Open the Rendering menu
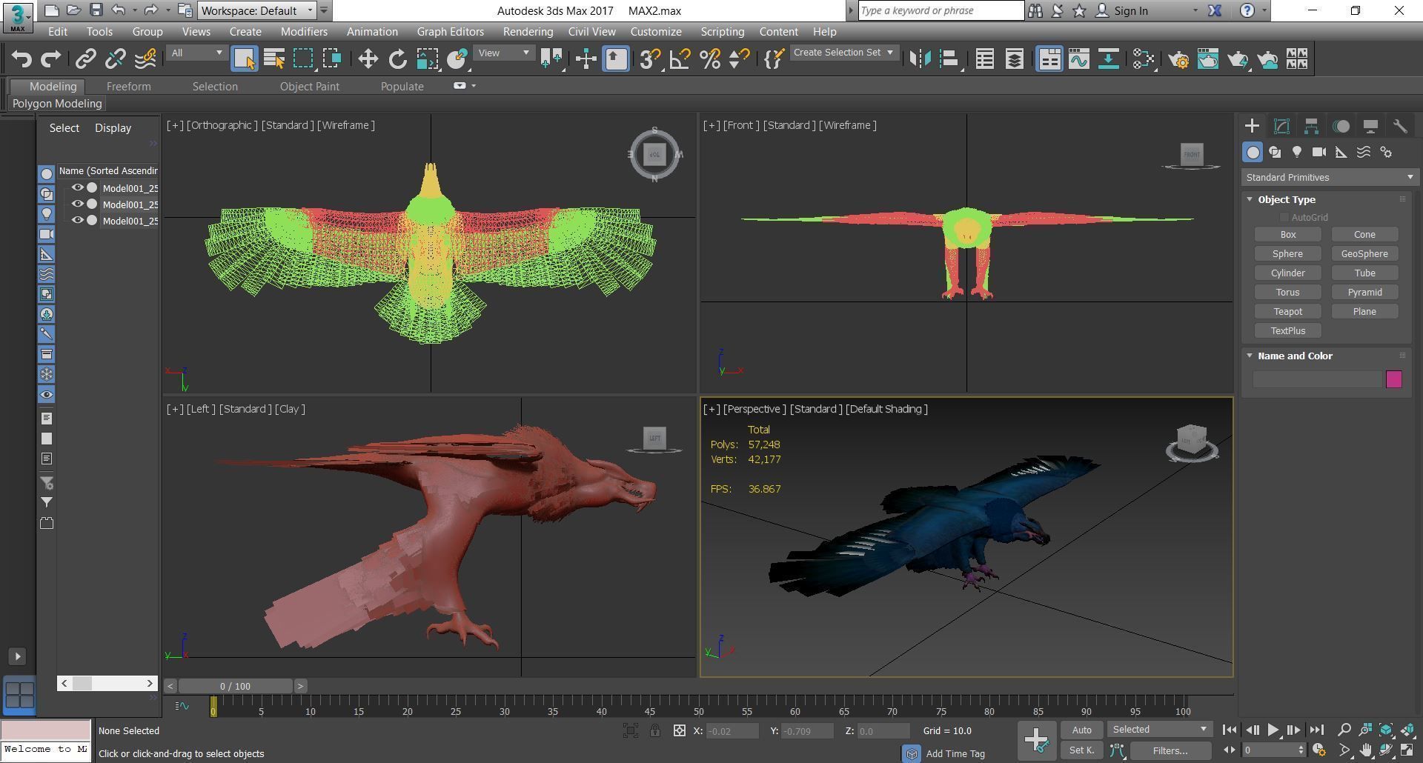This screenshot has height=763, width=1423. [x=528, y=32]
